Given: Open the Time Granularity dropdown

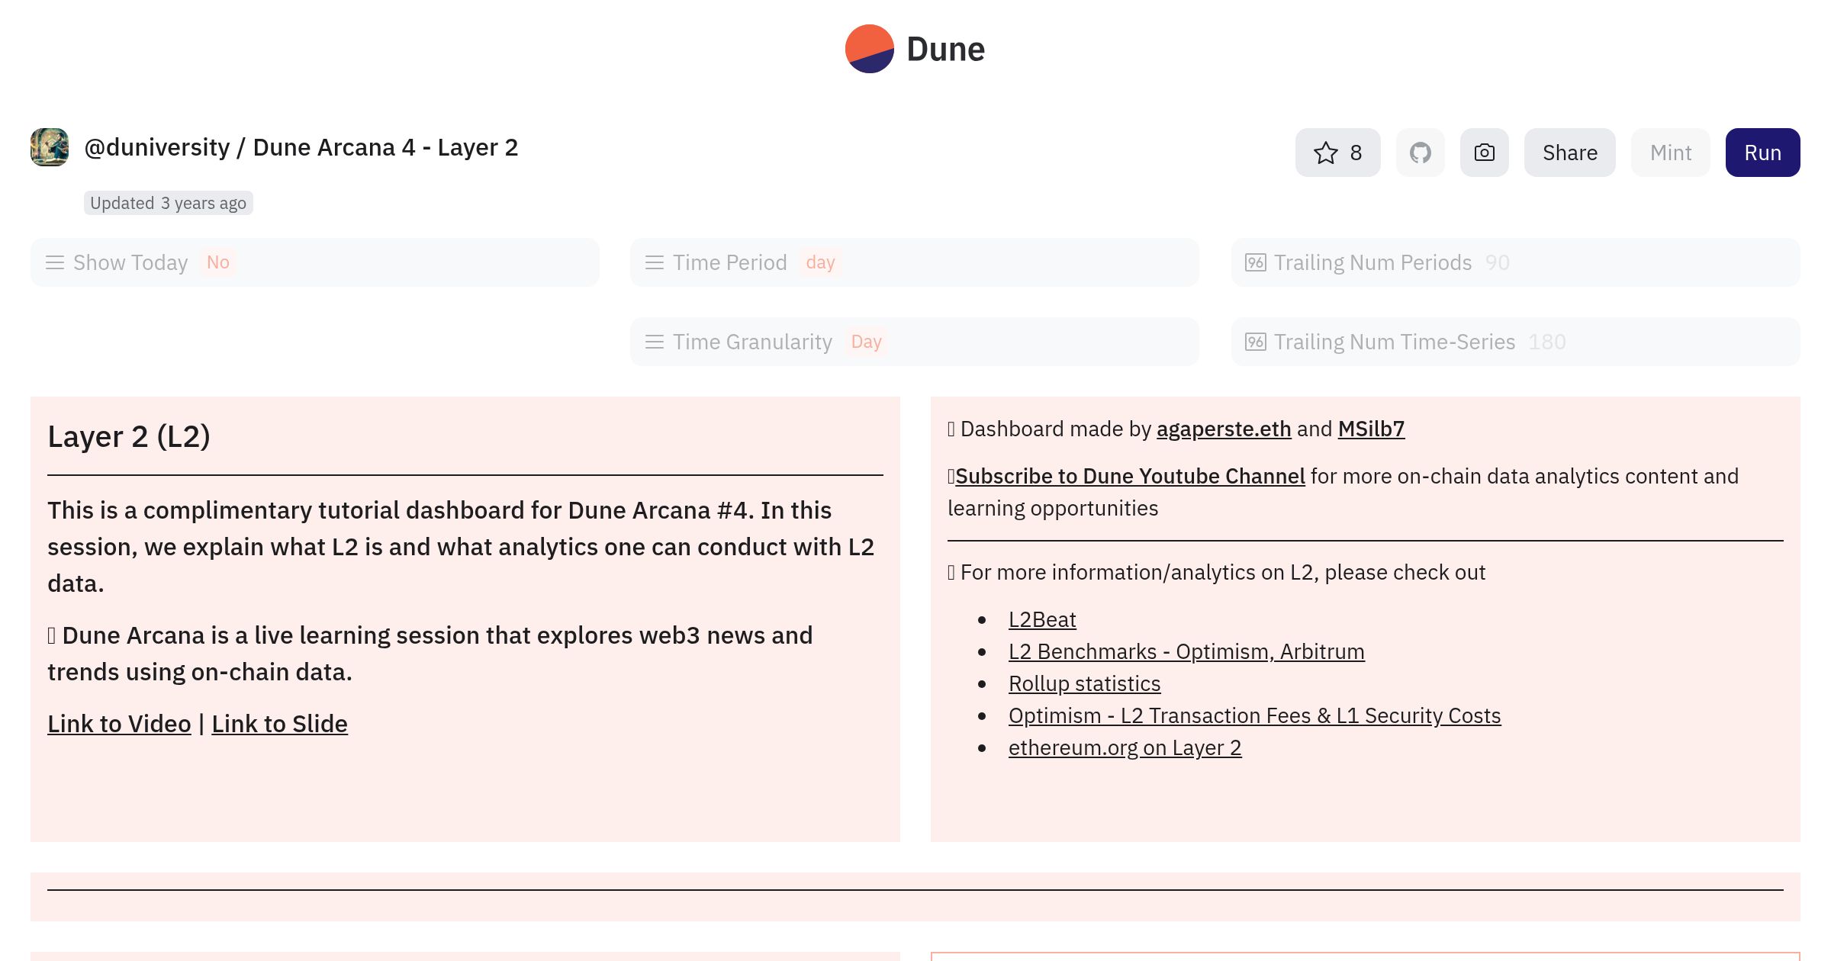Looking at the screenshot, I should (x=914, y=342).
